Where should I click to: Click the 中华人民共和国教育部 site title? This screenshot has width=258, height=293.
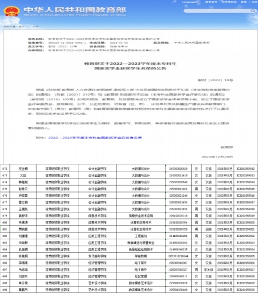75,10
